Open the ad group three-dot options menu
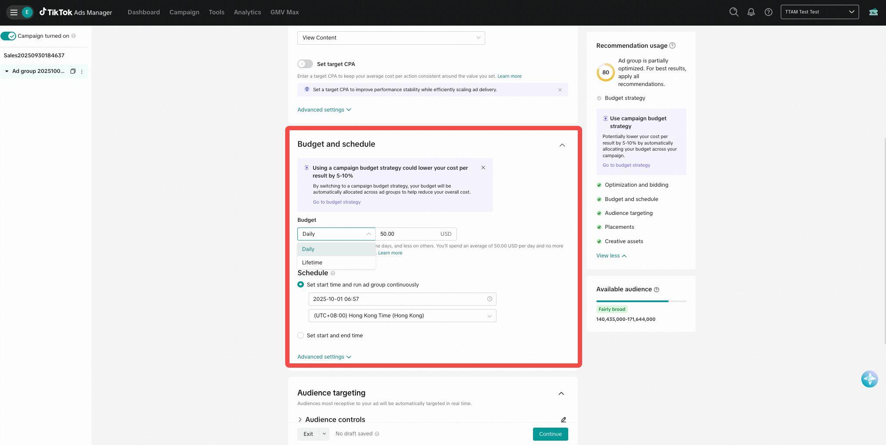The width and height of the screenshot is (886, 445). [82, 71]
